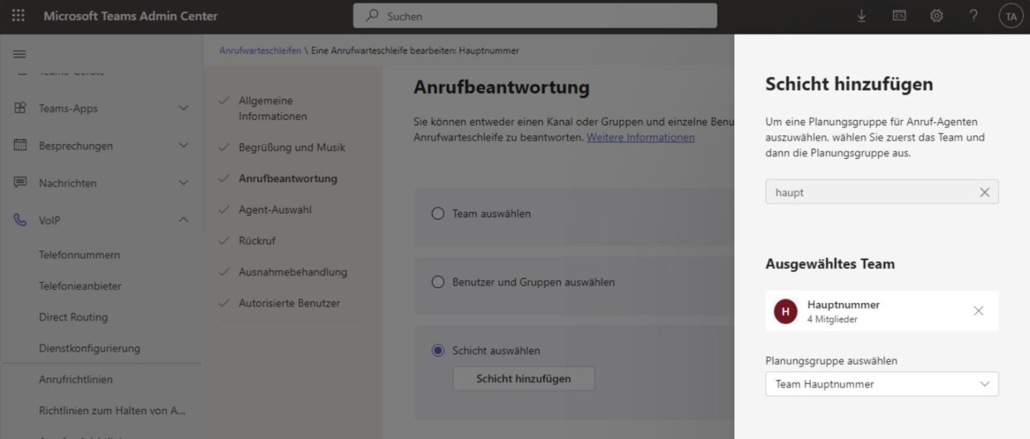Image resolution: width=1030 pixels, height=439 pixels.
Task: Open the settings gear icon
Action: point(936,15)
